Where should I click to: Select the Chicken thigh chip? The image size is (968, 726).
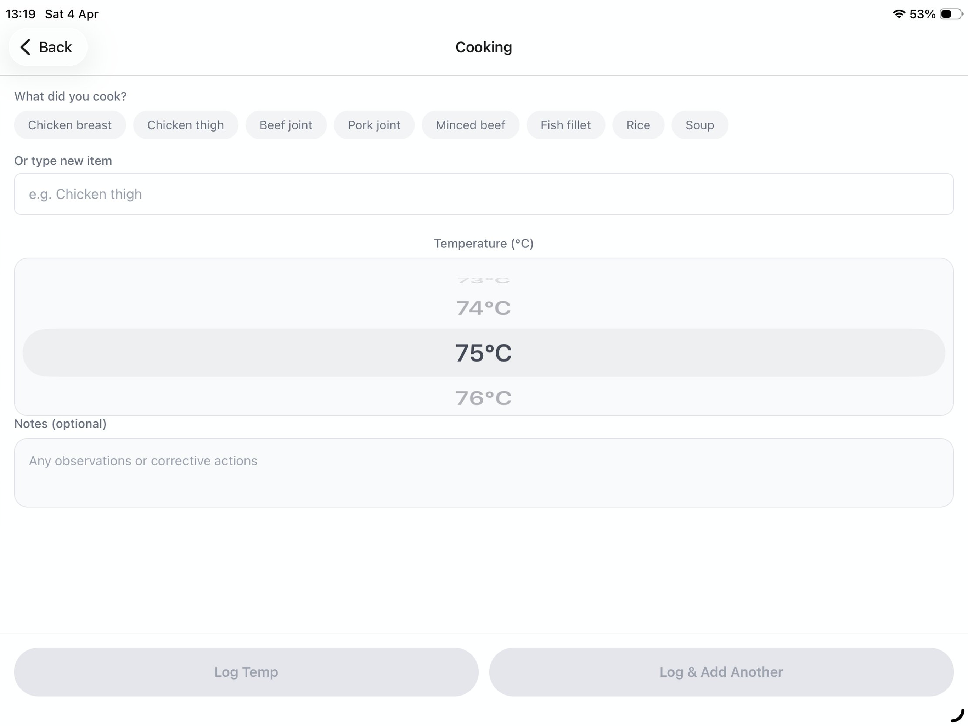pyautogui.click(x=186, y=125)
